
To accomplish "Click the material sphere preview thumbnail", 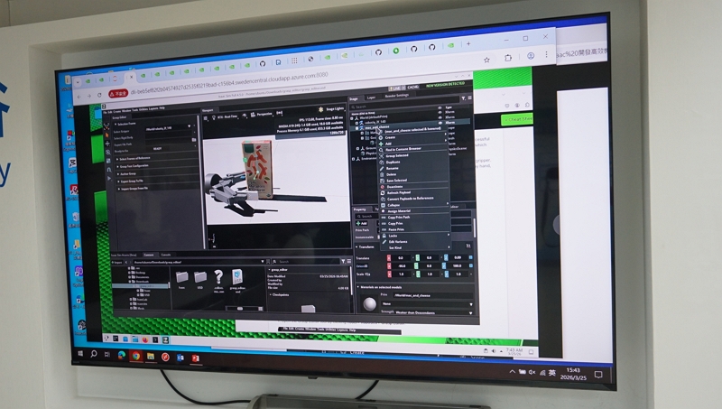I will tap(369, 304).
